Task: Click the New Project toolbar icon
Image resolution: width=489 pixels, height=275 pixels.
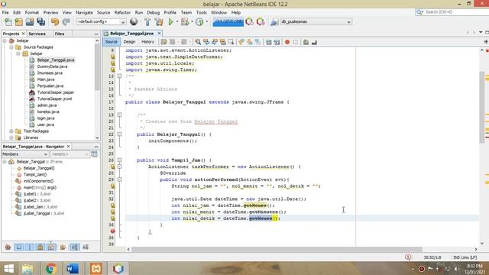Action: pos(18,22)
